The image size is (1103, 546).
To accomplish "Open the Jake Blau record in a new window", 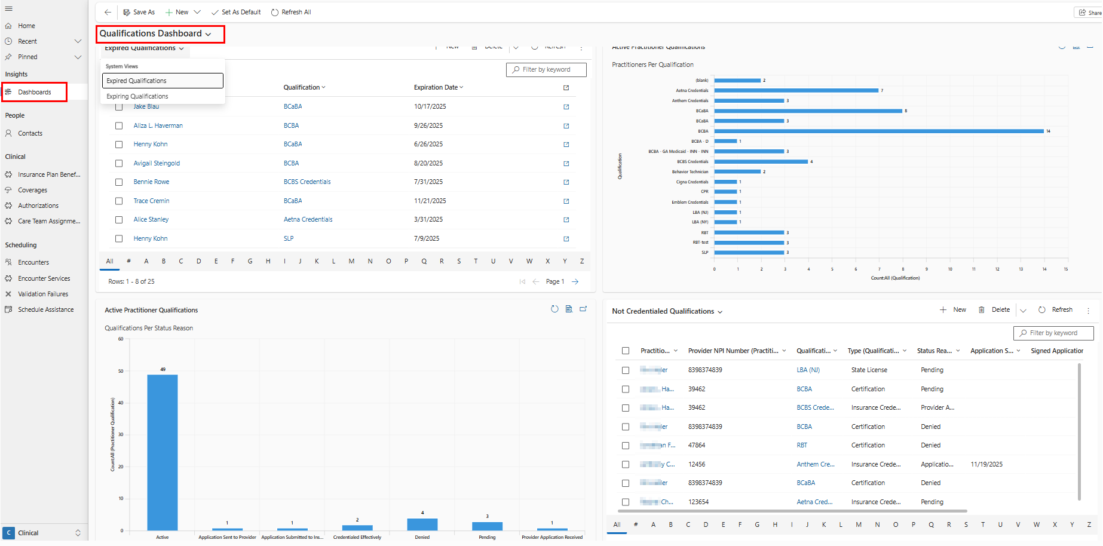I will [566, 107].
